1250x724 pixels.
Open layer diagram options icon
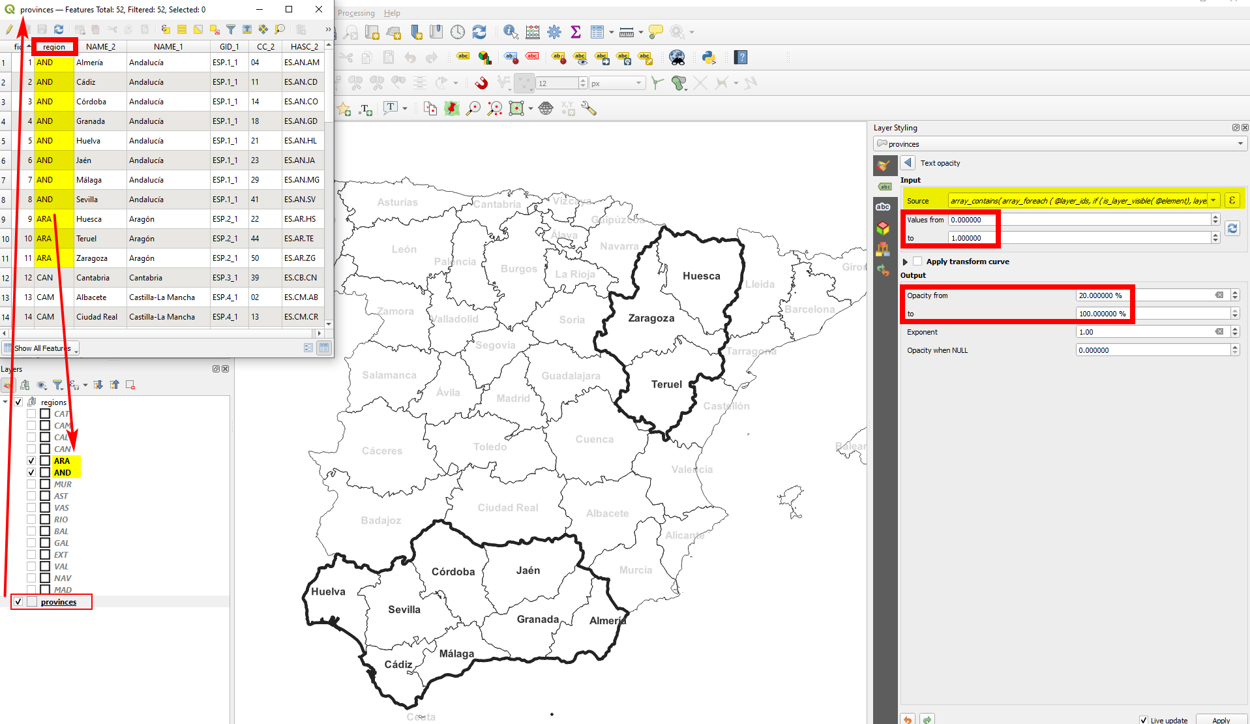point(484,57)
